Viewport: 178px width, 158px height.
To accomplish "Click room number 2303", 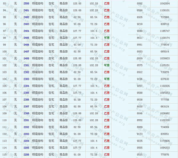I will coord(26,79).
